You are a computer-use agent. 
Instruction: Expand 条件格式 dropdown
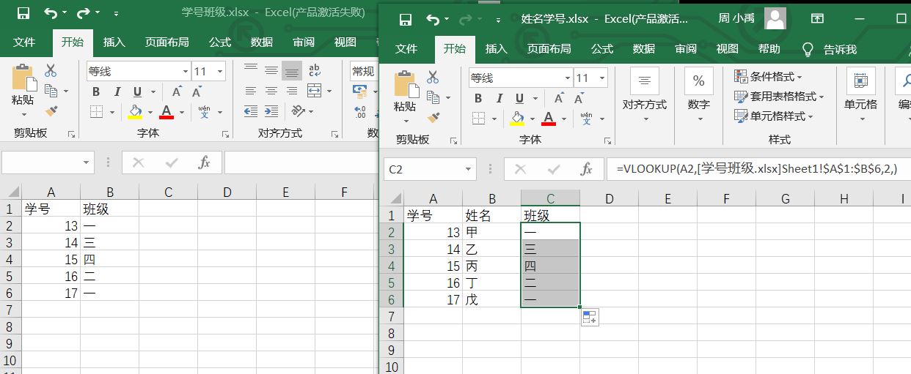pos(768,76)
